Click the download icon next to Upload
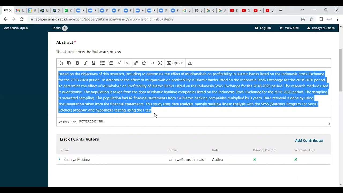343x193 pixels. click(190, 63)
